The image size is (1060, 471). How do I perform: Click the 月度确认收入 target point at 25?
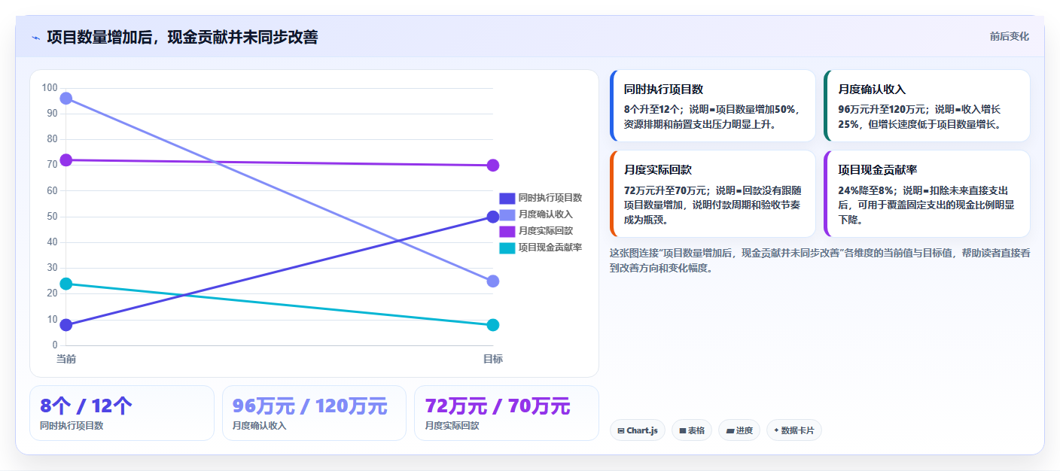(x=493, y=281)
